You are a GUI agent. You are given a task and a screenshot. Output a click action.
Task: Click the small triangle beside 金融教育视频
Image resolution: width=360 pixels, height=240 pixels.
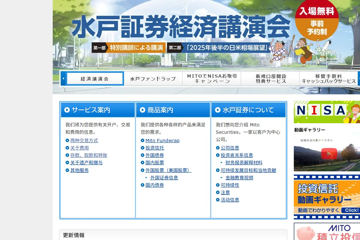(221, 177)
